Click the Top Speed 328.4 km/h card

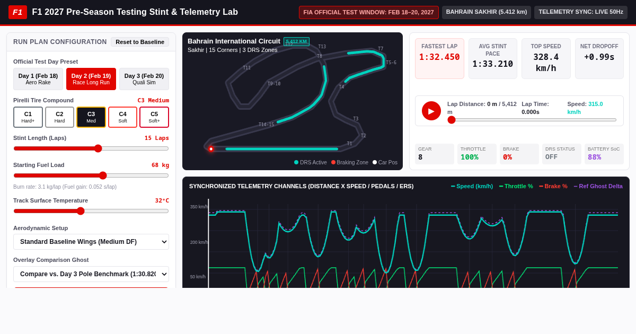click(546, 58)
